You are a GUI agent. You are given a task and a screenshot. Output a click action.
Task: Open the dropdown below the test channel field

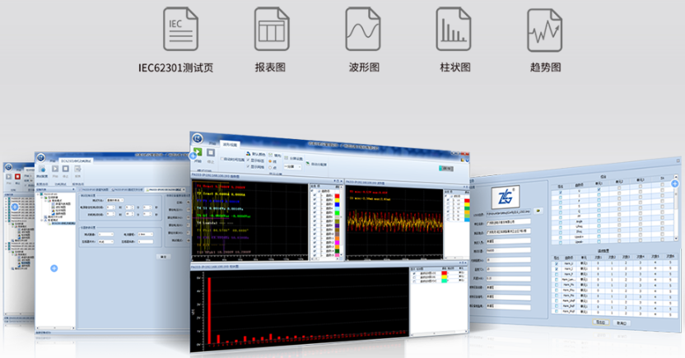pyautogui.click(x=105, y=241)
